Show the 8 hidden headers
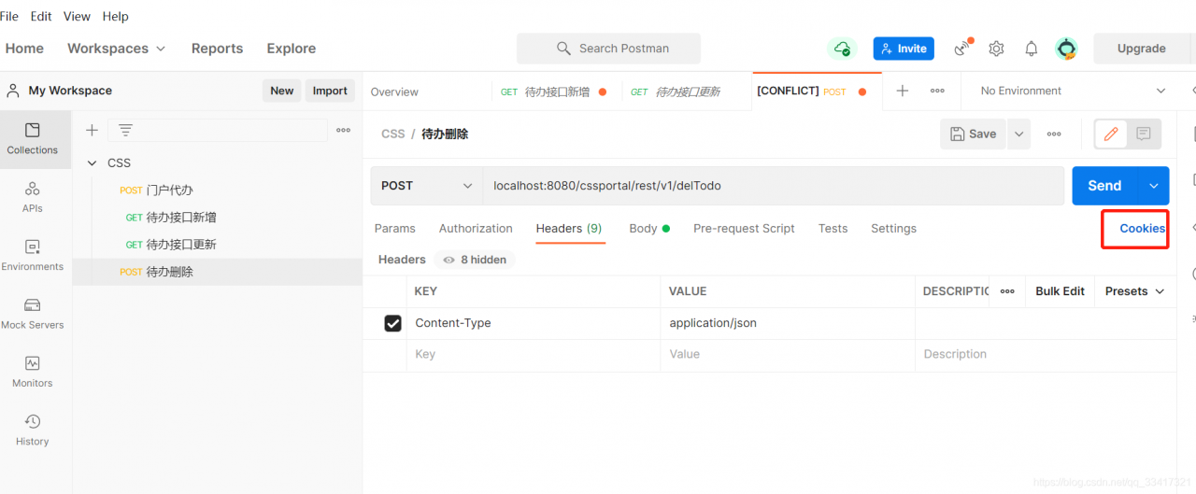1196x494 pixels. [x=475, y=260]
